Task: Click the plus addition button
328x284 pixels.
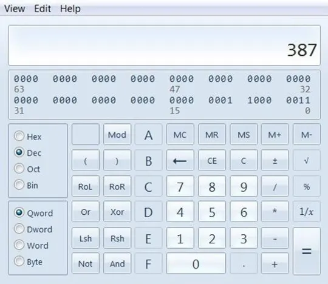Action: coord(275,263)
